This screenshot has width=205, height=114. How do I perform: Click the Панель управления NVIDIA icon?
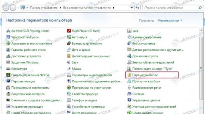(x=8, y=75)
